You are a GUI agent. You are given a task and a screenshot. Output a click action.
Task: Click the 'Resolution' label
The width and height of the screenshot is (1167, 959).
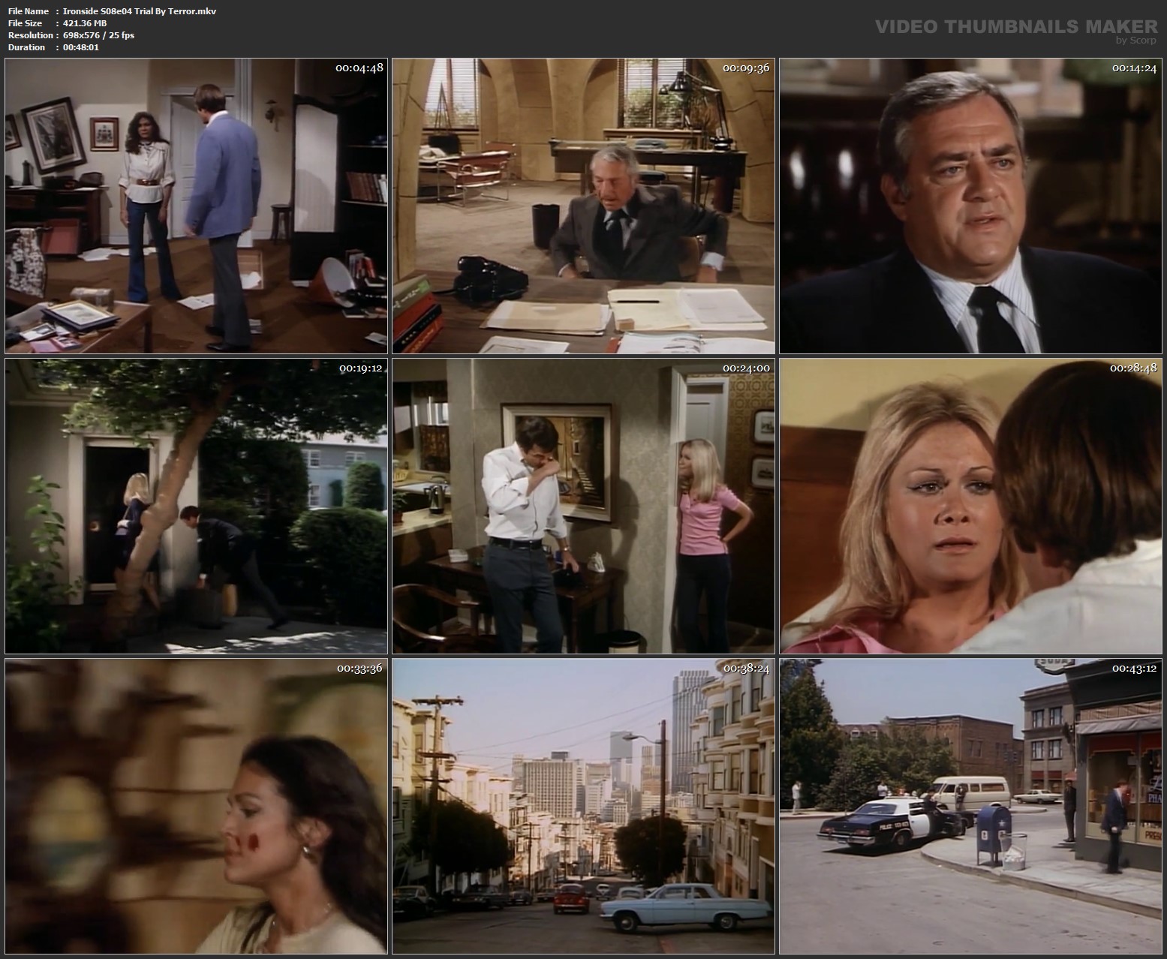(x=30, y=35)
